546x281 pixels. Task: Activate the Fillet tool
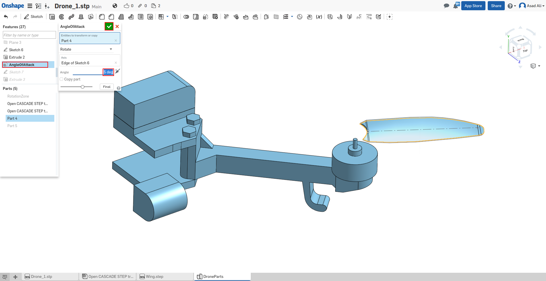click(x=102, y=17)
